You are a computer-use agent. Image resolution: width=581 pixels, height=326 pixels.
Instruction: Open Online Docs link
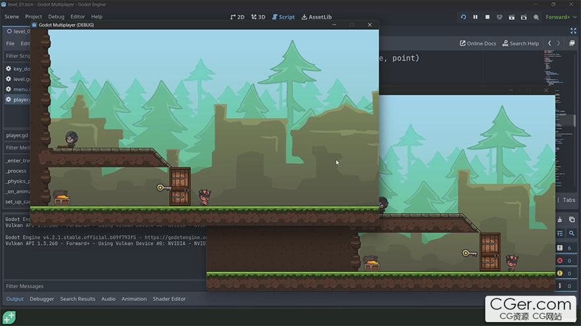tap(478, 43)
